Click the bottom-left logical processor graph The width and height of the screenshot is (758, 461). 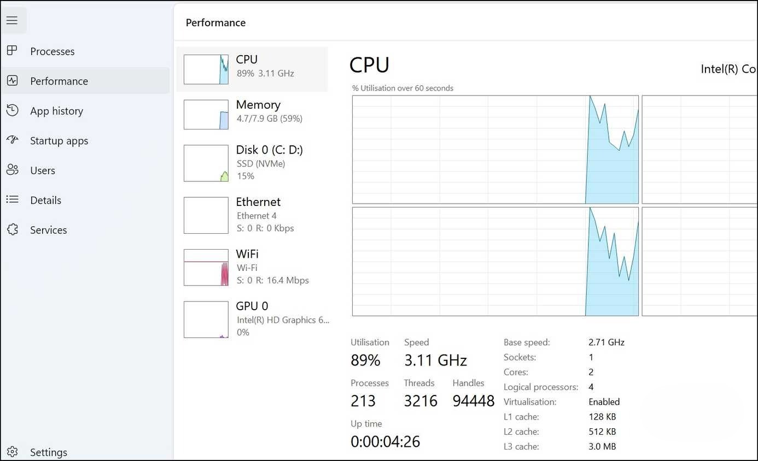coord(495,262)
